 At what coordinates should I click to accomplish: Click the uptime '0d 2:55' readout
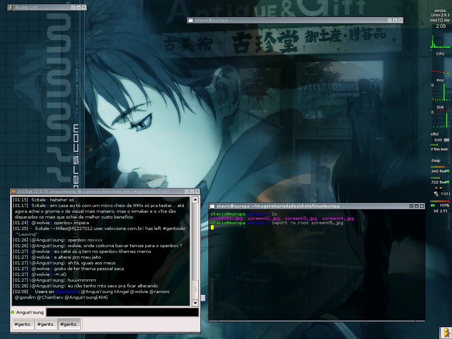pos(440,211)
